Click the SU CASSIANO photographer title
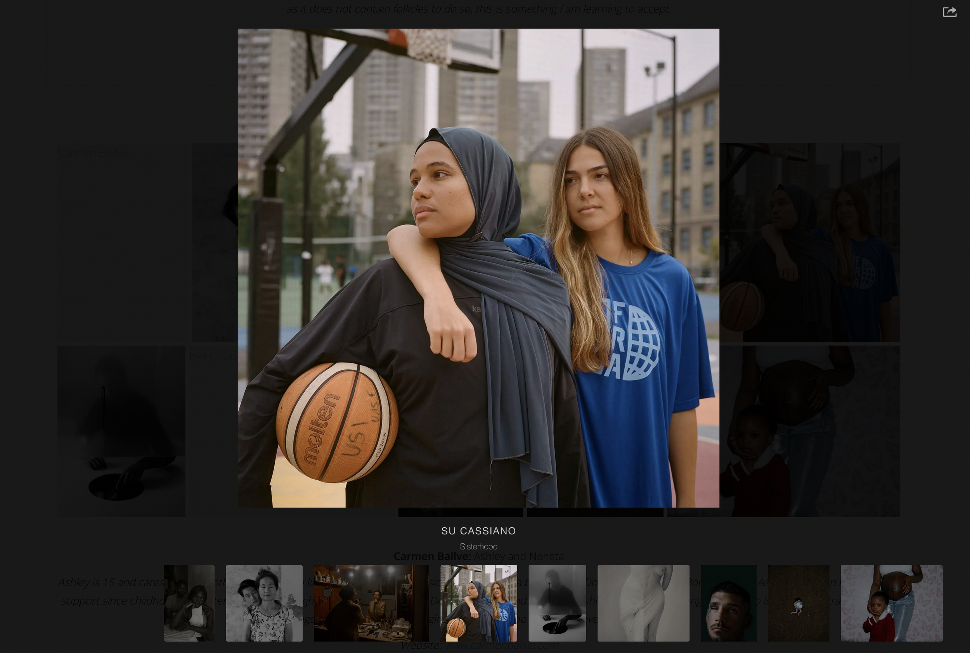 [478, 531]
